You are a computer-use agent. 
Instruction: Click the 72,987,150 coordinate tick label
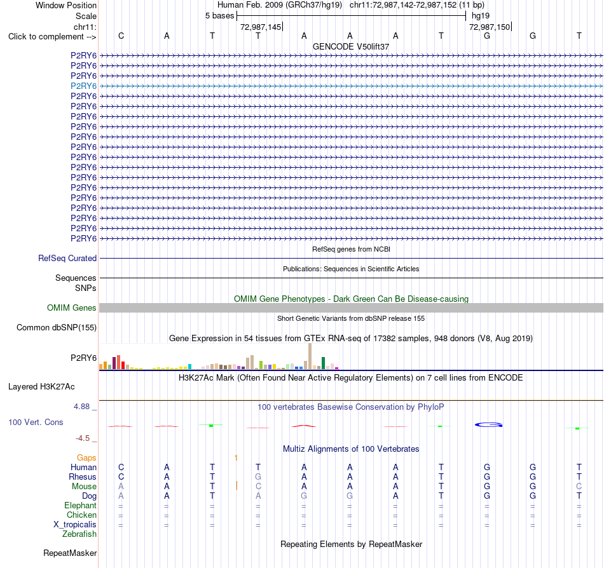tap(489, 27)
